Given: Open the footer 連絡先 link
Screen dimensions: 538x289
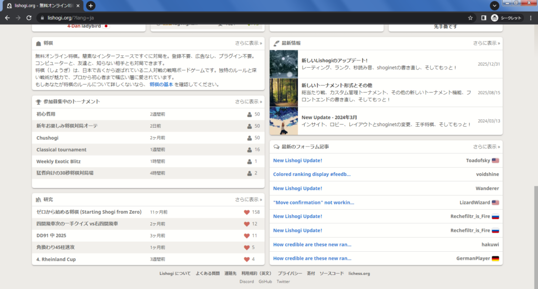Looking at the screenshot, I should coord(230,274).
